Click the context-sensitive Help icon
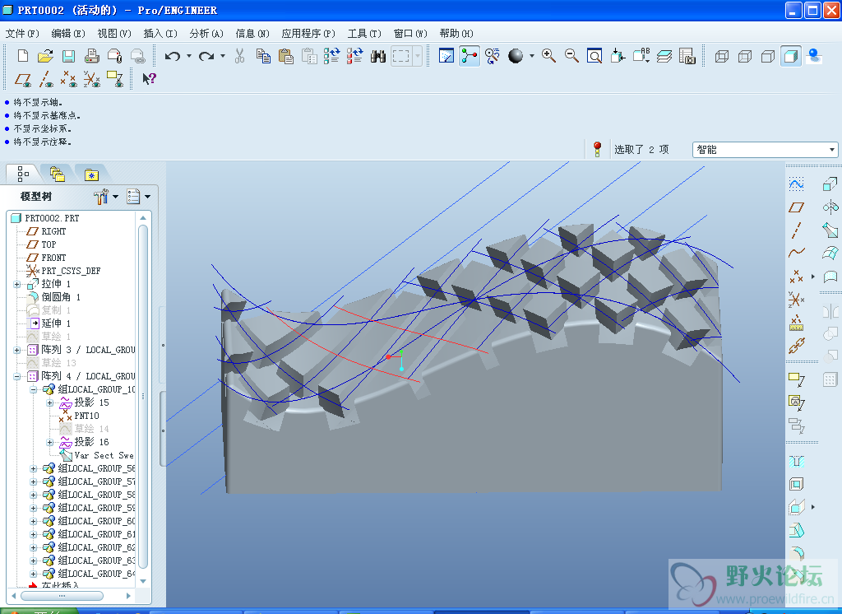 tap(149, 79)
